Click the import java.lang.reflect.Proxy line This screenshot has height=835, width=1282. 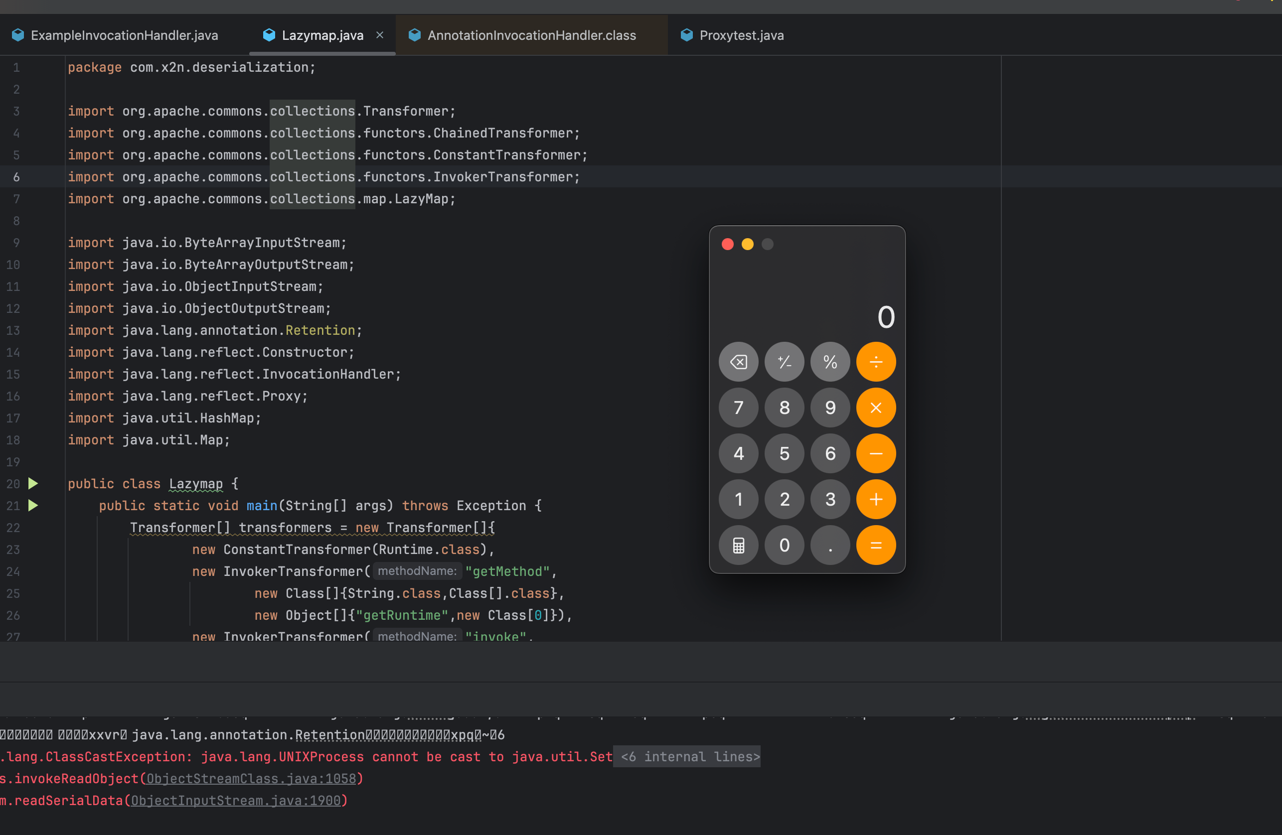click(x=187, y=396)
